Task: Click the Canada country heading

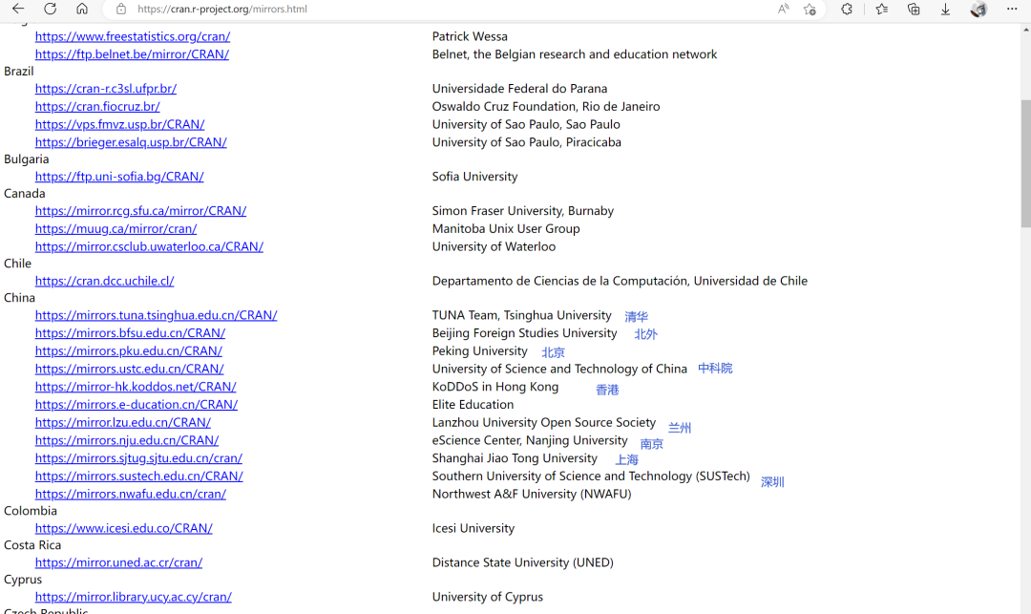Action: (24, 193)
